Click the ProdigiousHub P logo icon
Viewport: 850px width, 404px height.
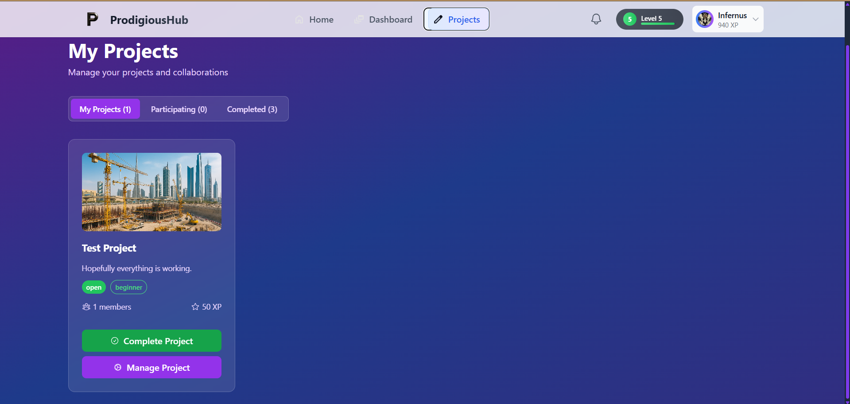pos(92,19)
